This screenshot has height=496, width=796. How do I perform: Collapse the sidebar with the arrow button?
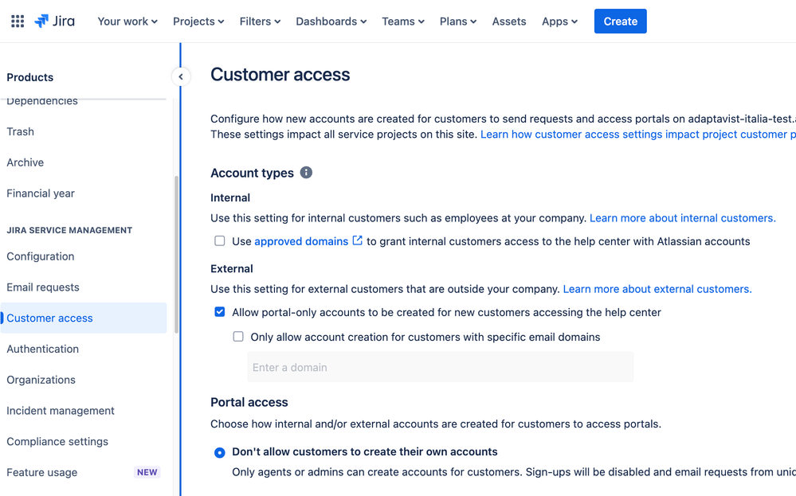tap(181, 76)
